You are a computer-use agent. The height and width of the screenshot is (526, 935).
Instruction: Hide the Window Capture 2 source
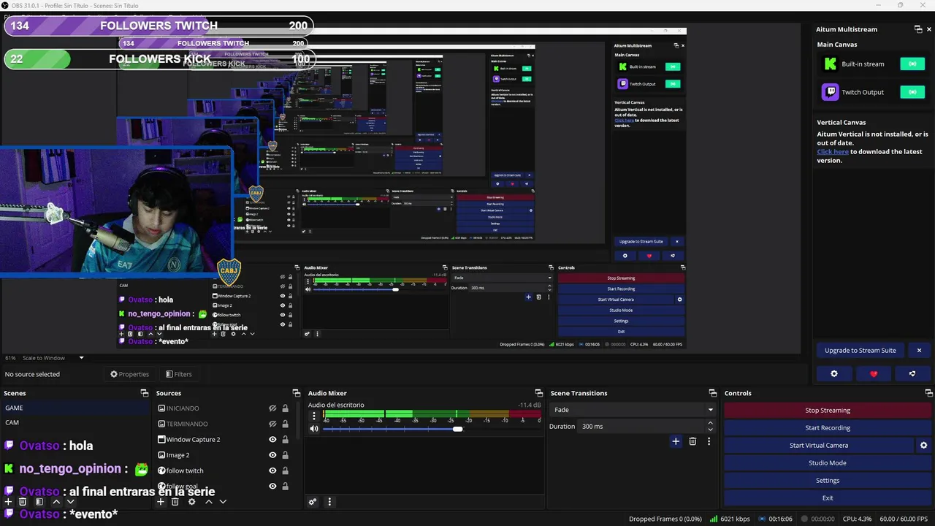pyautogui.click(x=272, y=440)
